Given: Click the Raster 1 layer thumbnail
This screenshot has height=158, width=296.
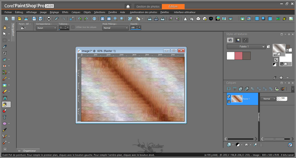Looking at the screenshot, I should click(236, 98).
